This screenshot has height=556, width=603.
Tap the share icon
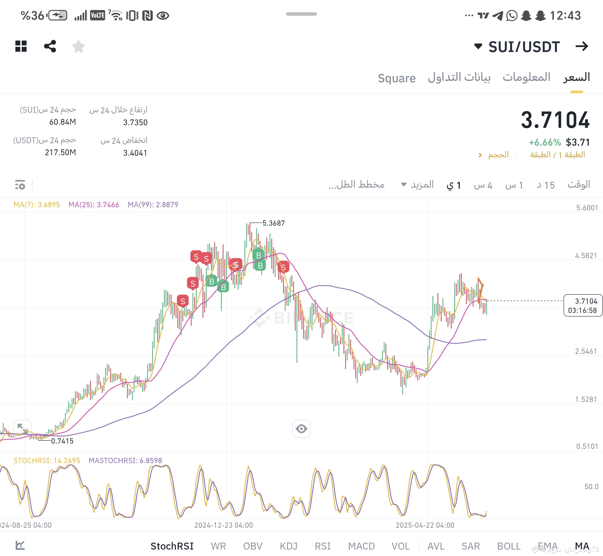[x=50, y=46]
